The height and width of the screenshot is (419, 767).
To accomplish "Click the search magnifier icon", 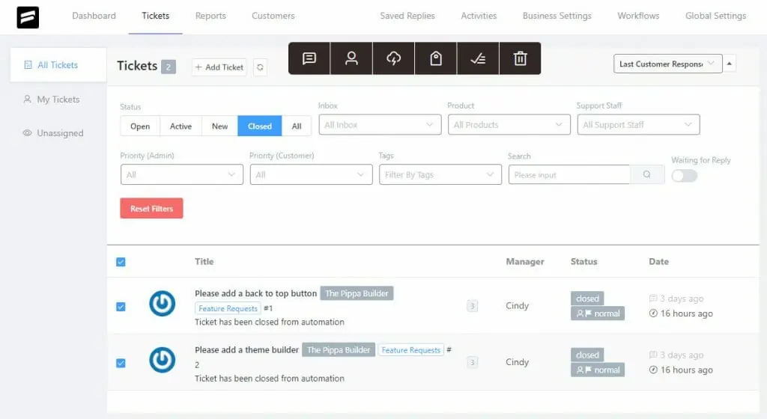I will point(646,174).
